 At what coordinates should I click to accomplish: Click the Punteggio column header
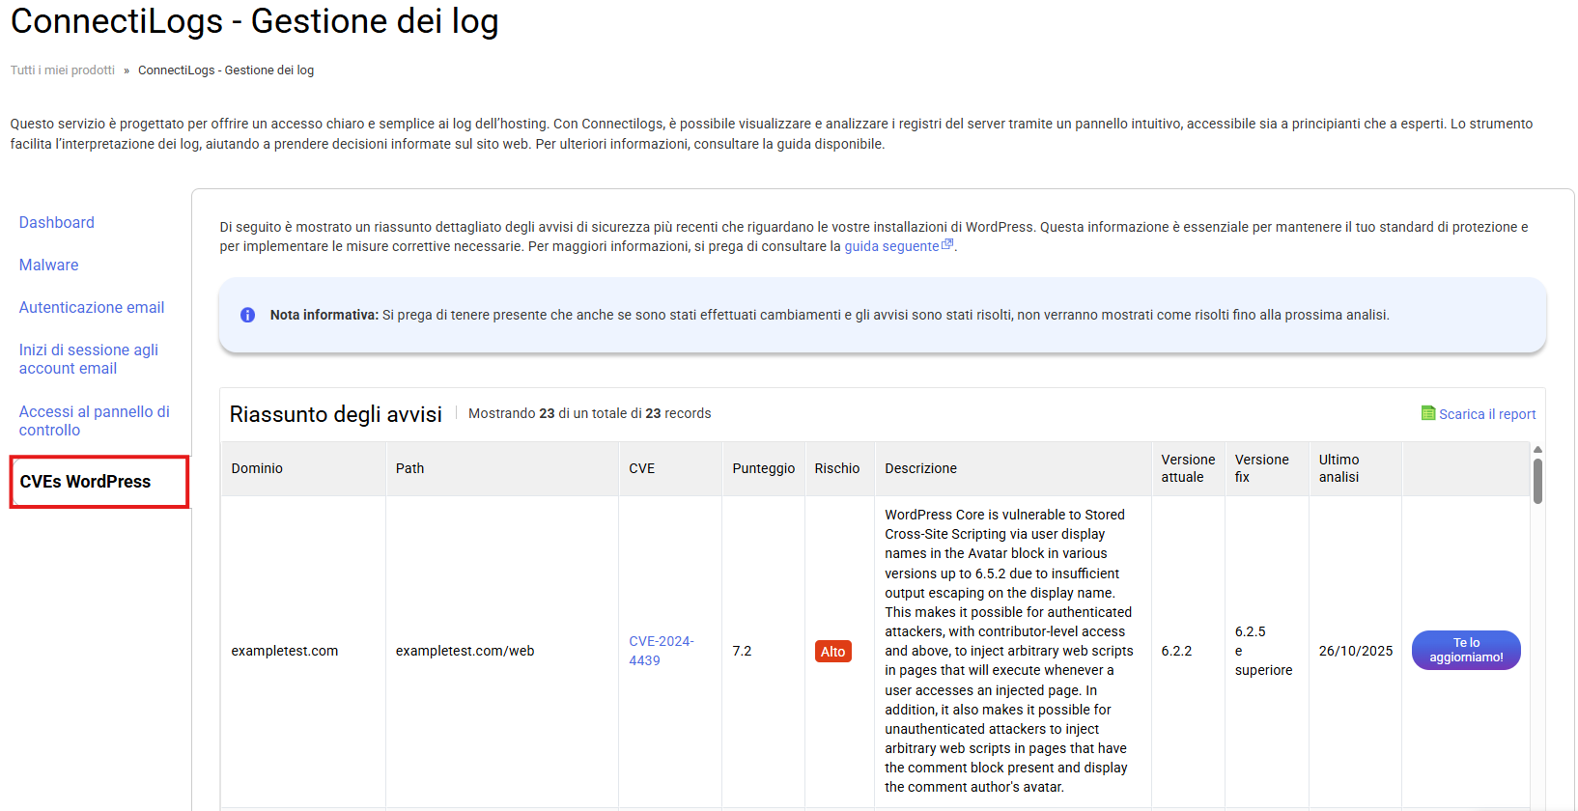[763, 468]
